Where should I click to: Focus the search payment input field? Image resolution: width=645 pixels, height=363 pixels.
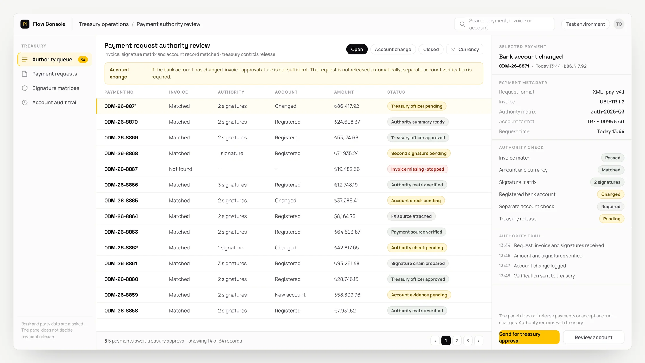504,24
